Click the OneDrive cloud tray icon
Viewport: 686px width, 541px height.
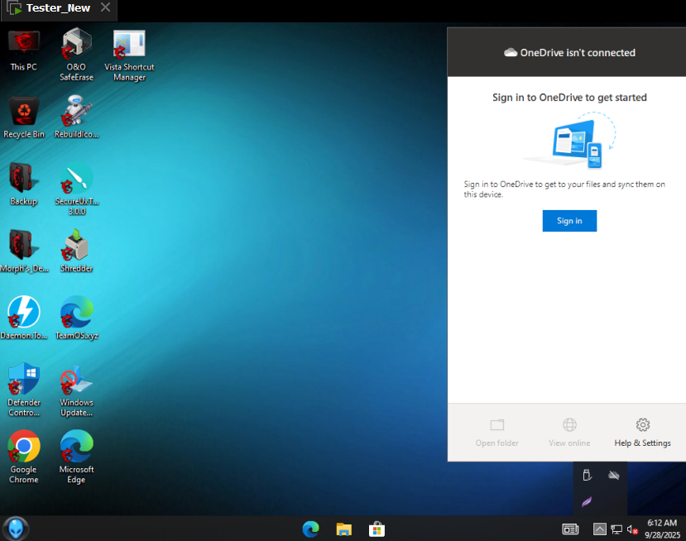(x=613, y=475)
